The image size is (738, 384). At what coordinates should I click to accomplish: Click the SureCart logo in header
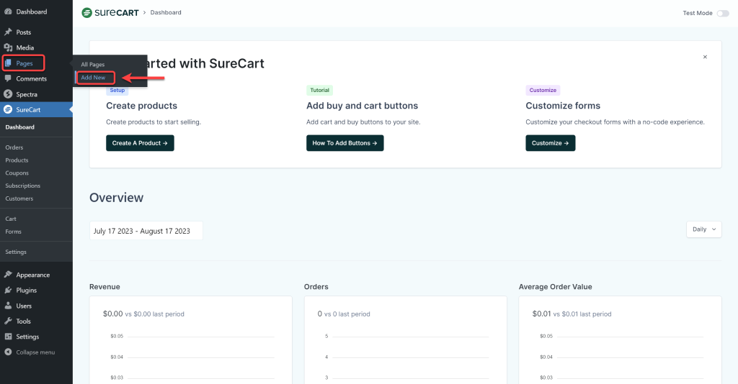tap(110, 13)
